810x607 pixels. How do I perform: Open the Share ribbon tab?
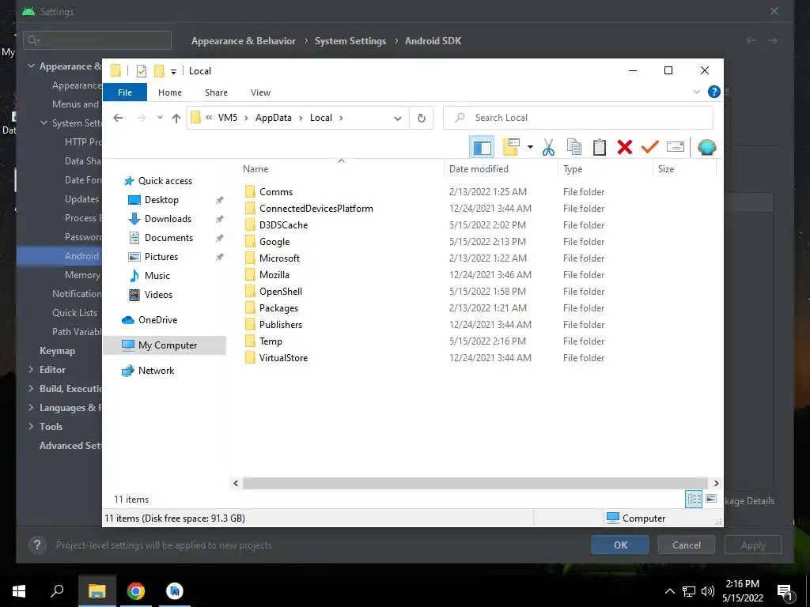tap(216, 92)
